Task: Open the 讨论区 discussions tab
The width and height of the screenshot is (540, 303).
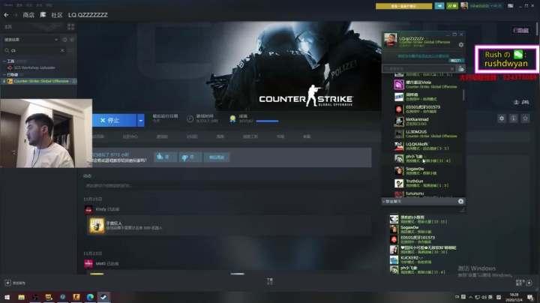Action: pyautogui.click(x=192, y=136)
